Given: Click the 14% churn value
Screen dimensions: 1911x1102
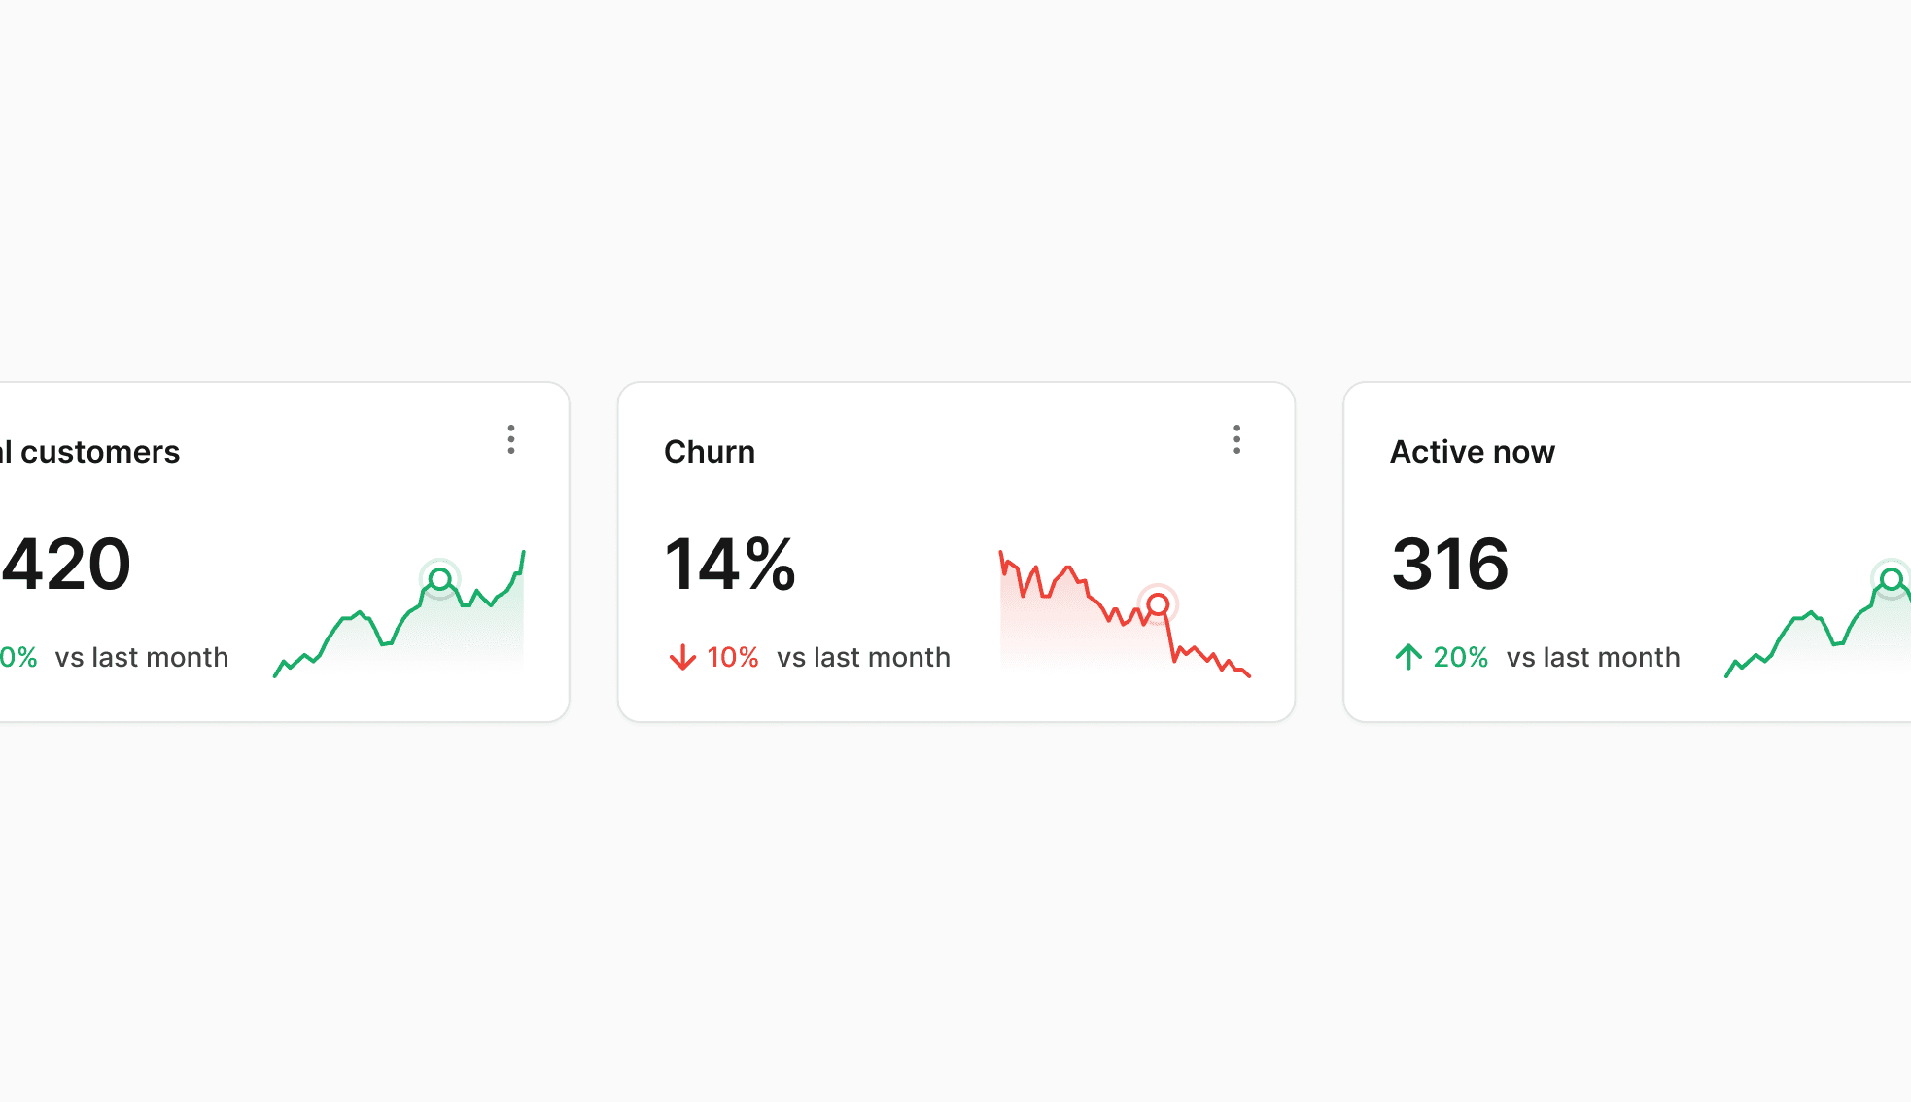Looking at the screenshot, I should pyautogui.click(x=731, y=564).
